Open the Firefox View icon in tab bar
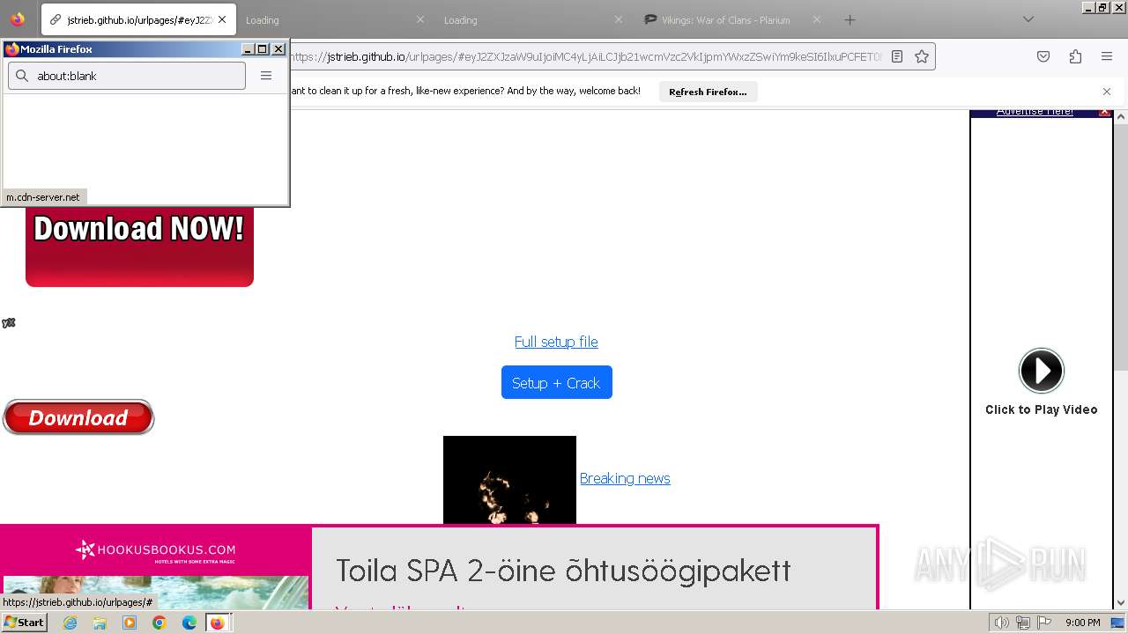The width and height of the screenshot is (1128, 634). (x=18, y=19)
